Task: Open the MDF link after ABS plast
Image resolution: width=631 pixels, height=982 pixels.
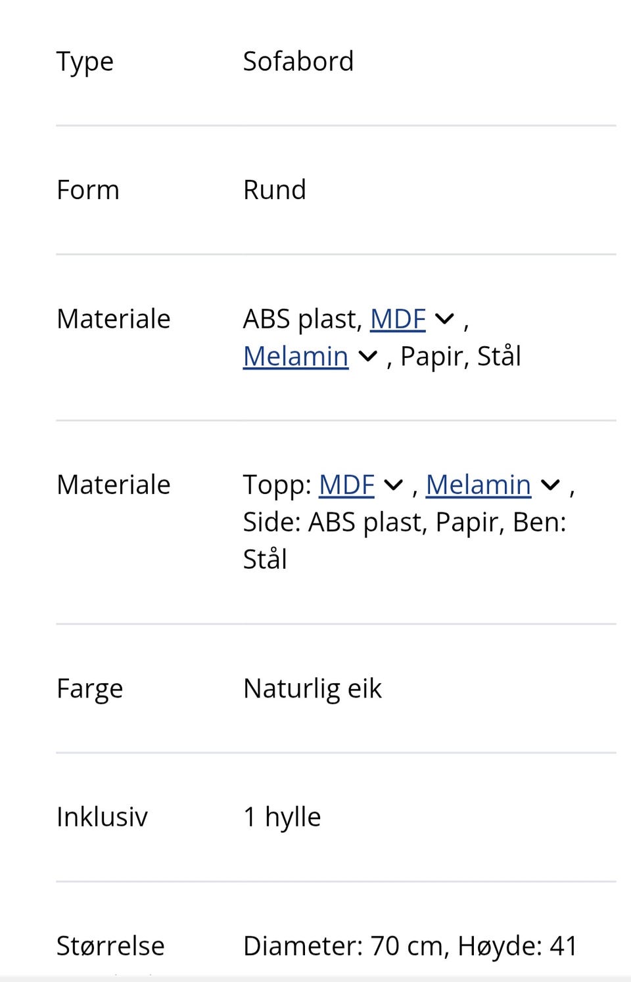Action: coord(398,319)
